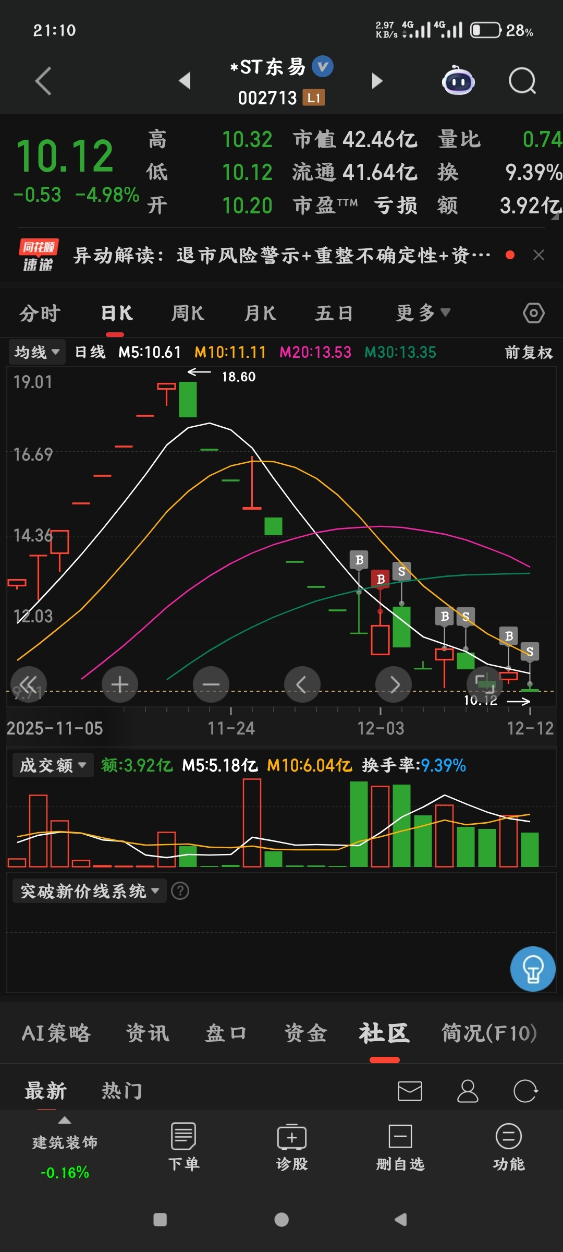Move chart right with circle arrow
Screen dimensions: 563x1252
(x=394, y=684)
